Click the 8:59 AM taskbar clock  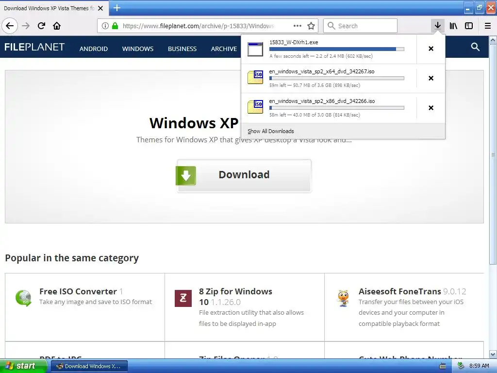click(479, 366)
